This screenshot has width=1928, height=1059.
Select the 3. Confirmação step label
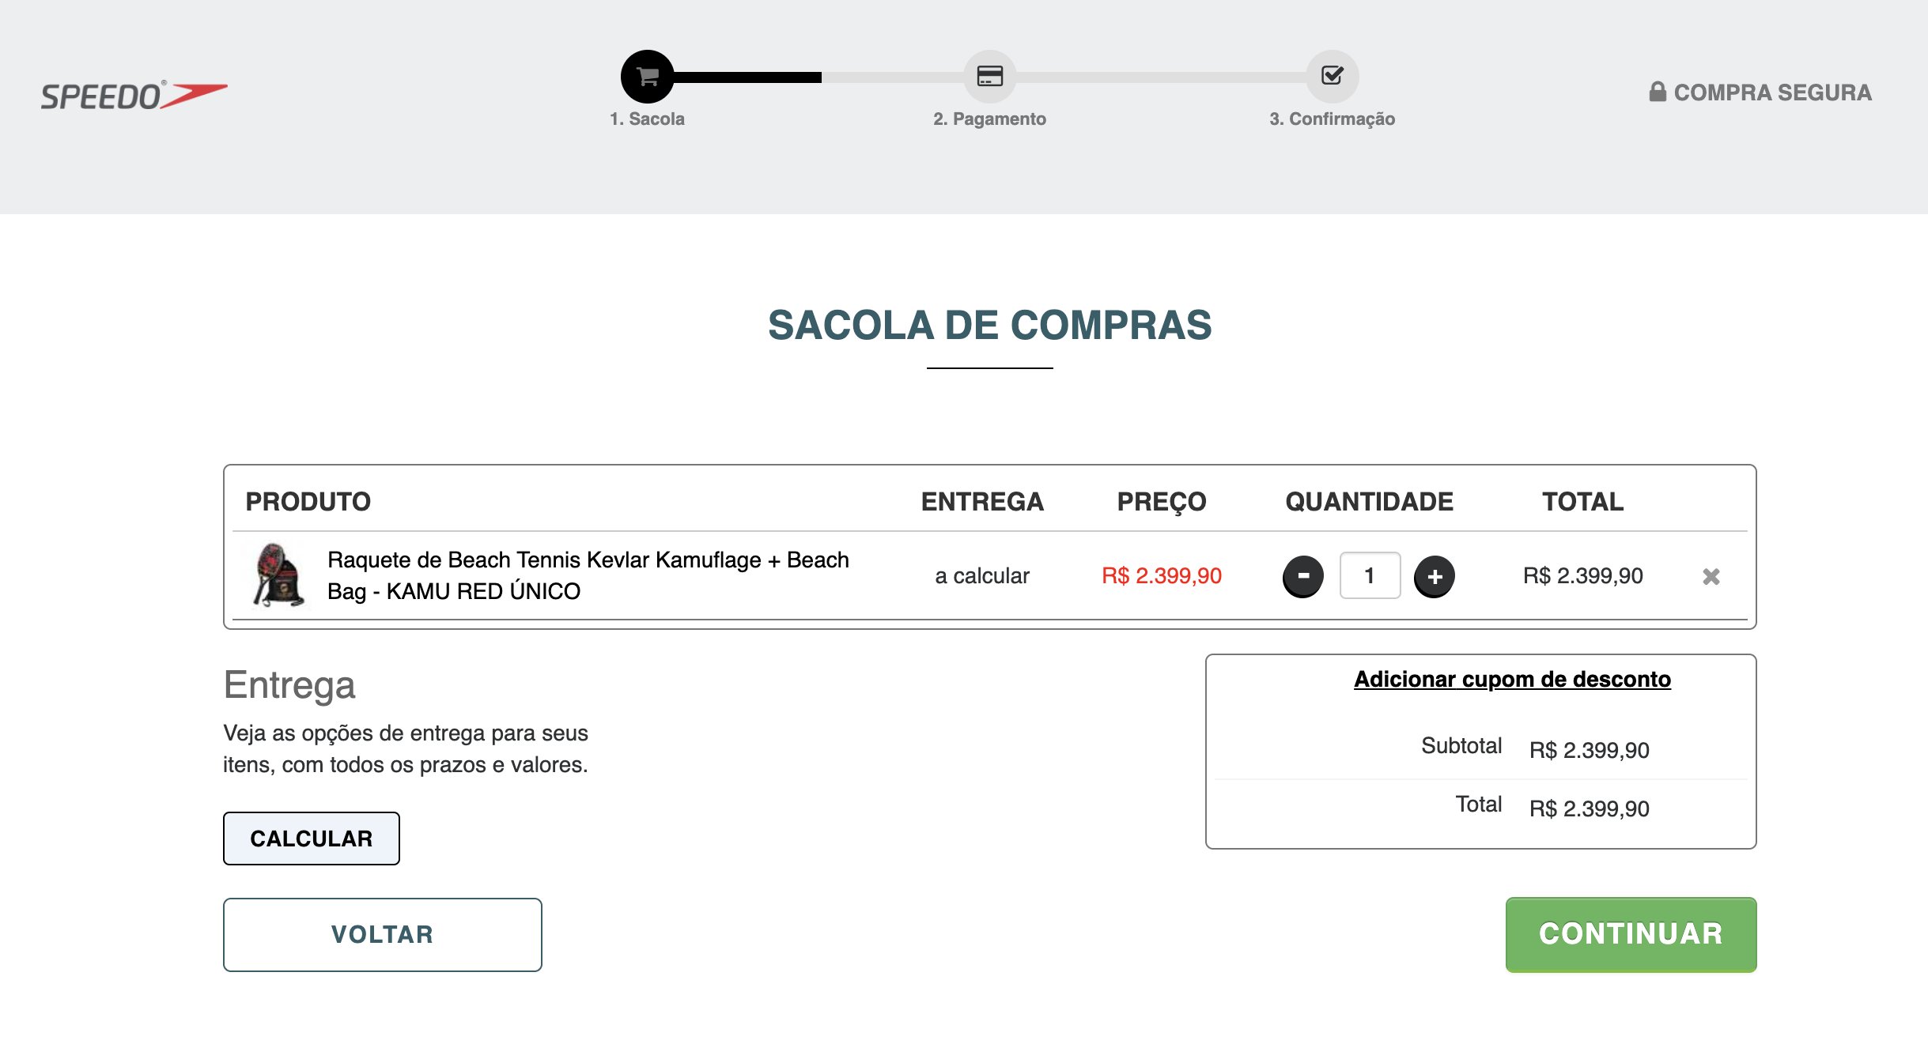pos(1333,119)
